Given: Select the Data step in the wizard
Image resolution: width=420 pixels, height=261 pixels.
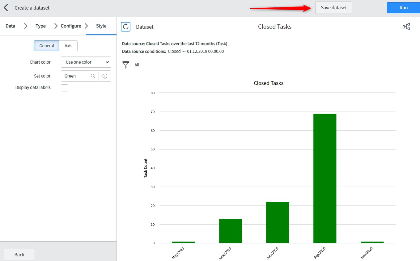Looking at the screenshot, I should click(x=10, y=26).
